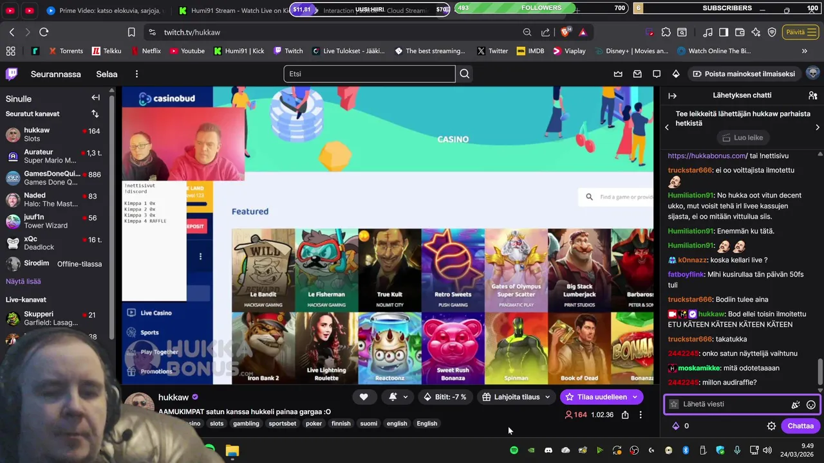This screenshot has width=824, height=463.
Task: Collapse the Sinulle sidebar arrow
Action: tap(95, 98)
